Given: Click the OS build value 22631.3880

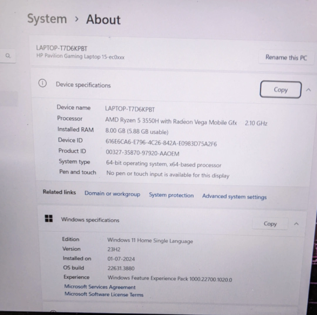Looking at the screenshot, I should point(121,268).
